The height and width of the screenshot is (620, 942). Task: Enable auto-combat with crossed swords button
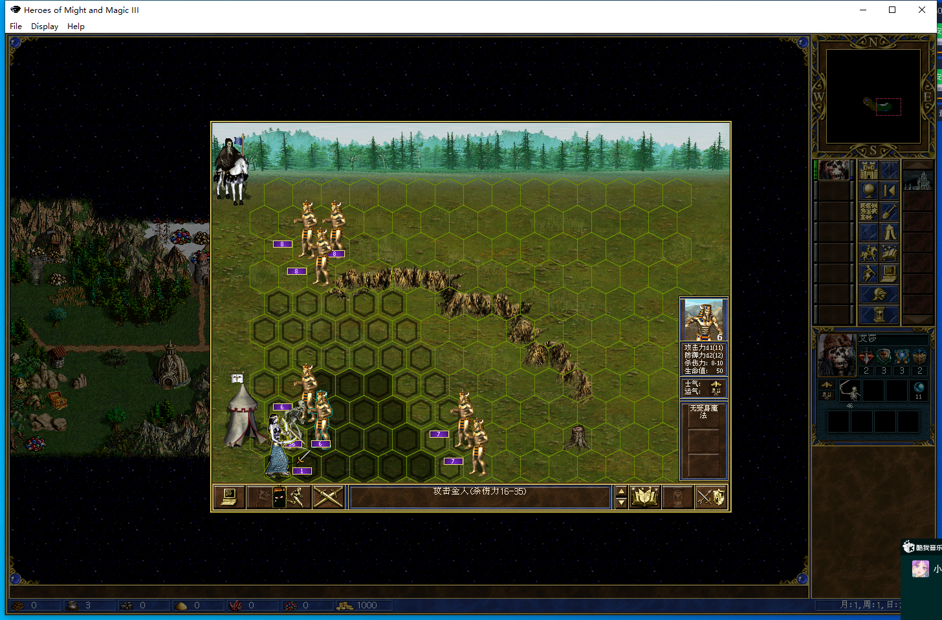tap(328, 497)
